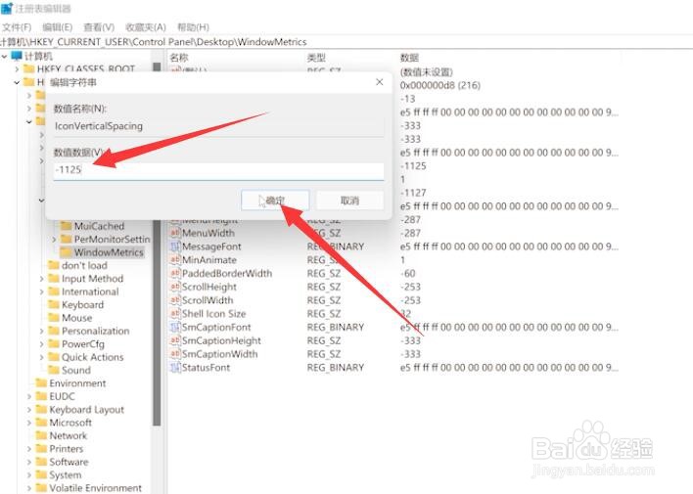Click the ScrollWidth string value icon
Screen dimensions: 693x494
pos(175,300)
